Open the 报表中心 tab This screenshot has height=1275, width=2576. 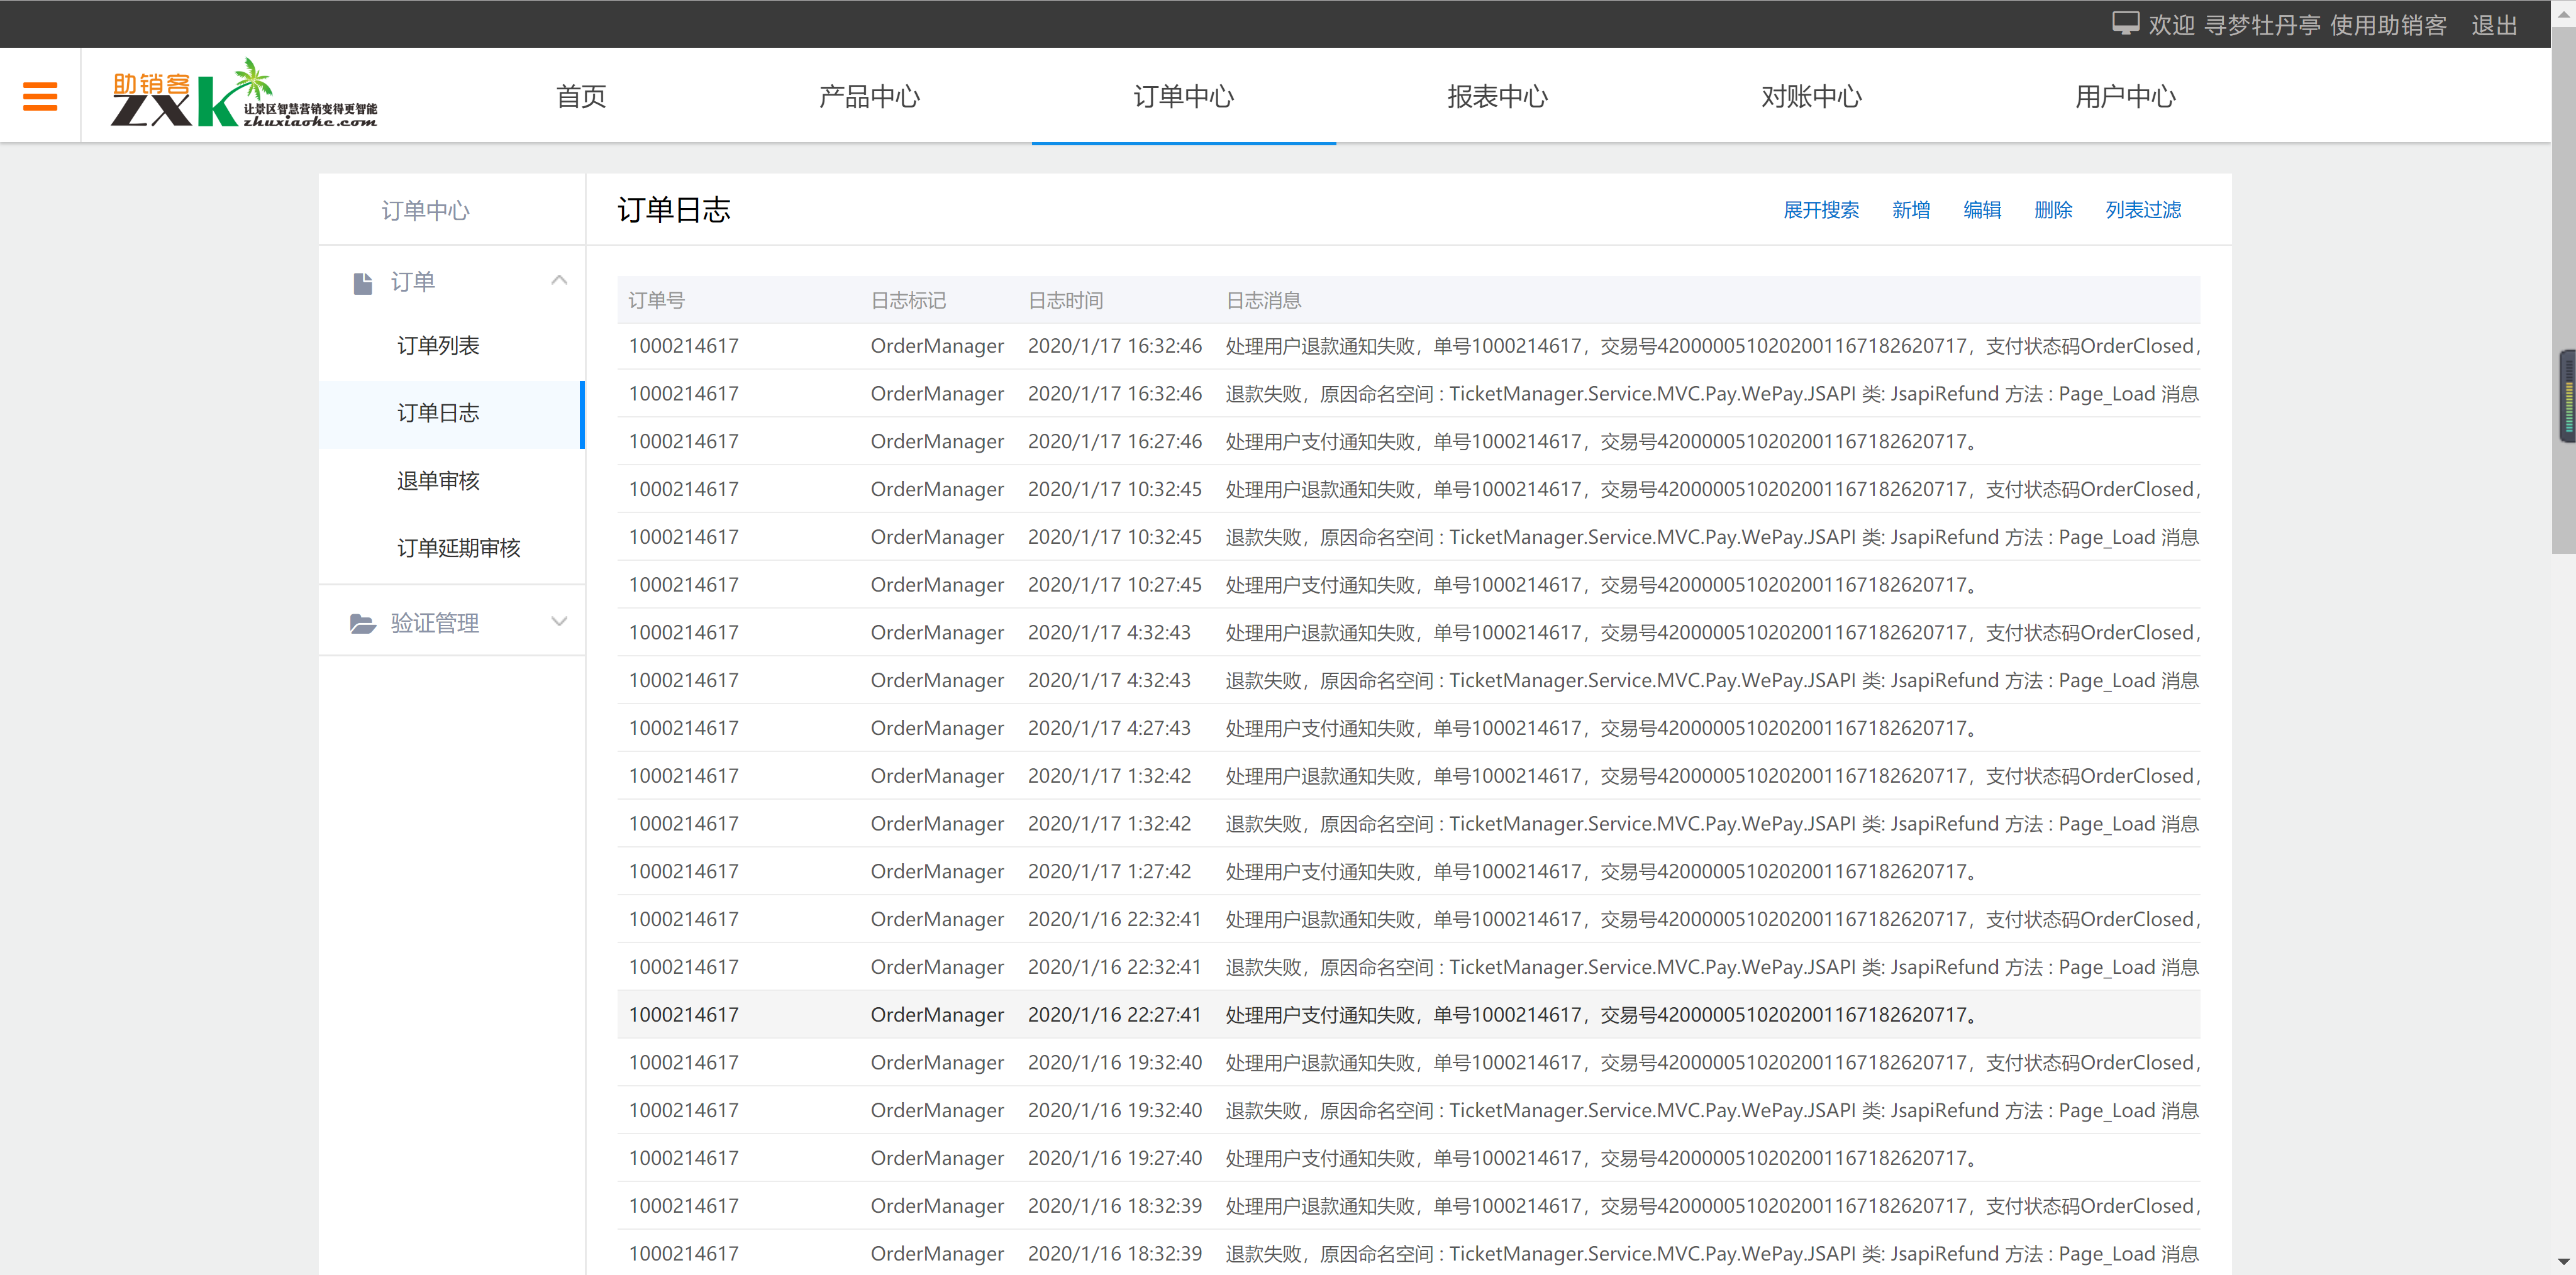(1497, 96)
